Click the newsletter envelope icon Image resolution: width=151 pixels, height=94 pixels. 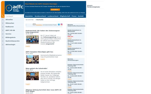(34, 25)
